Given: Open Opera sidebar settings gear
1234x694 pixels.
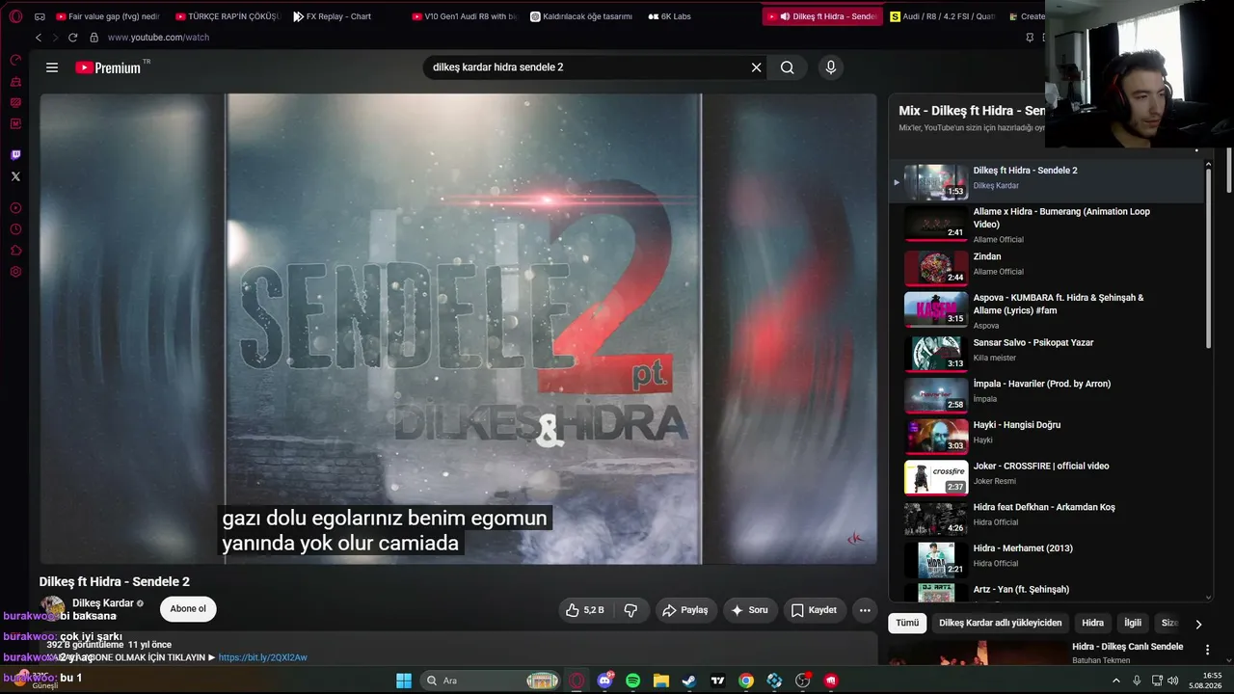Looking at the screenshot, I should pos(15,272).
